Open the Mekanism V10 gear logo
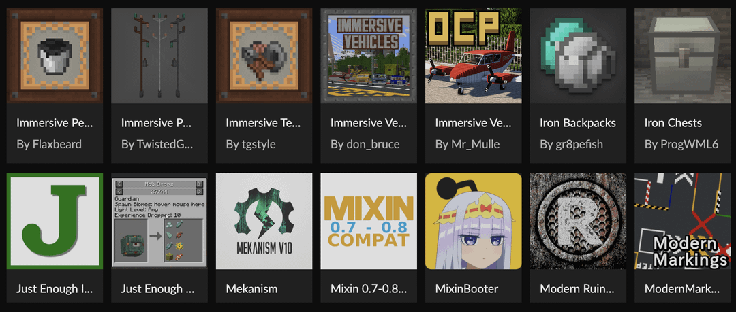The image size is (736, 312). (x=264, y=221)
